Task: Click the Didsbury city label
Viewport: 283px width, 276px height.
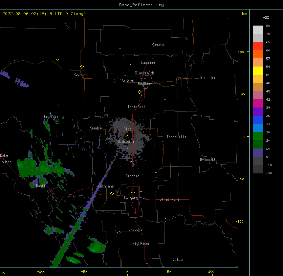Action: 126,141
